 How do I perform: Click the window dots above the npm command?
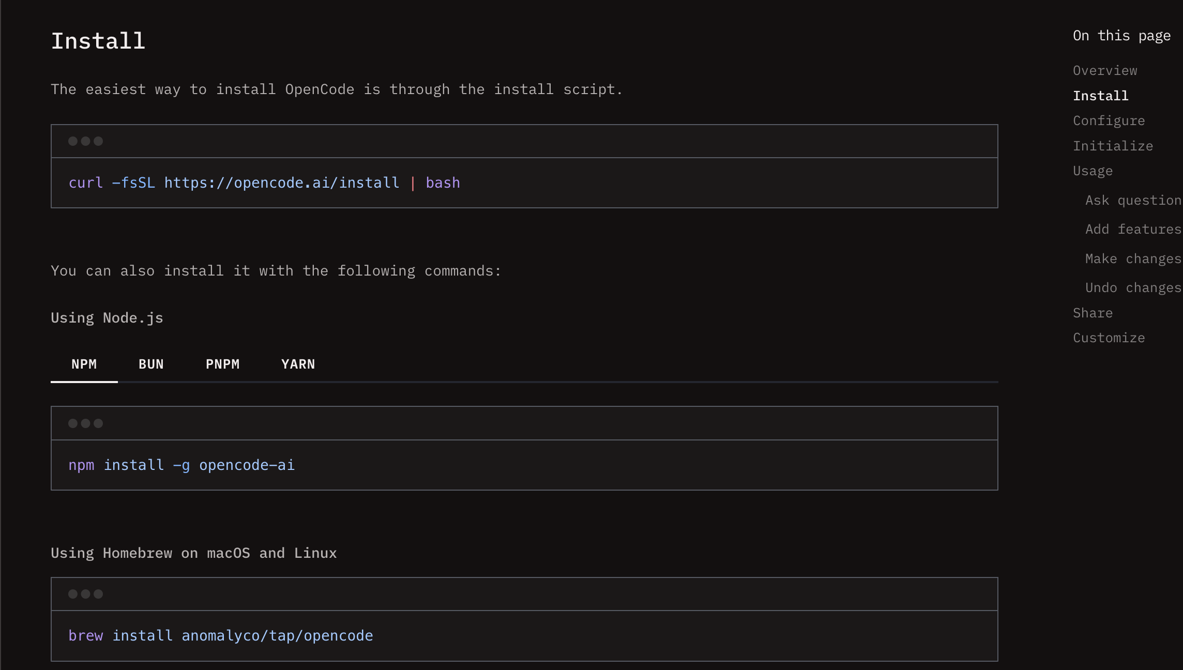pos(86,423)
